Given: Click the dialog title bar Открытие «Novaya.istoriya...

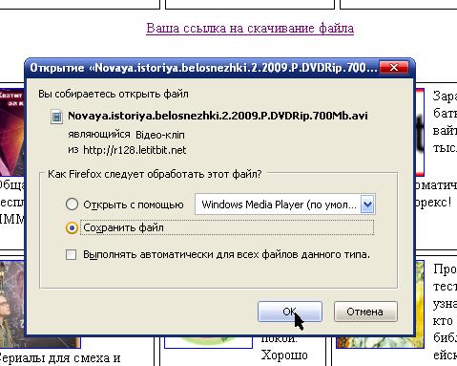Looking at the screenshot, I should (203, 68).
